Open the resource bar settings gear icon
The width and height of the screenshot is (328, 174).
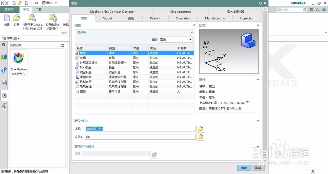(4, 45)
